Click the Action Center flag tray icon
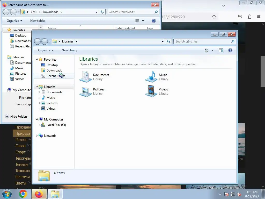 pos(226,194)
